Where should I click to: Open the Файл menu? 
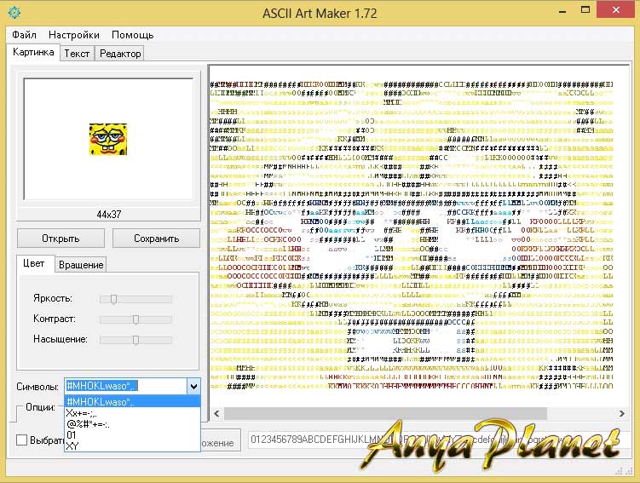coord(24,35)
